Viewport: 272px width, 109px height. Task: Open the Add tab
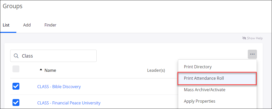(27, 25)
